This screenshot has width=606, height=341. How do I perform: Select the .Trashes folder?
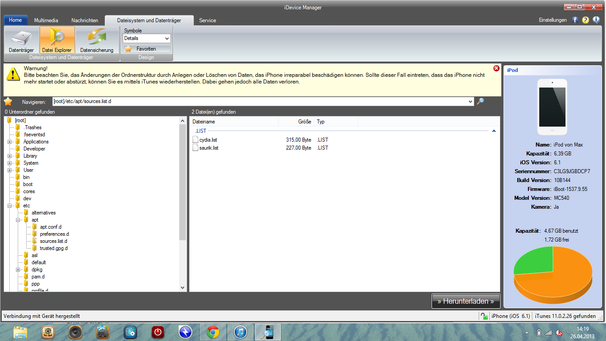coord(32,127)
